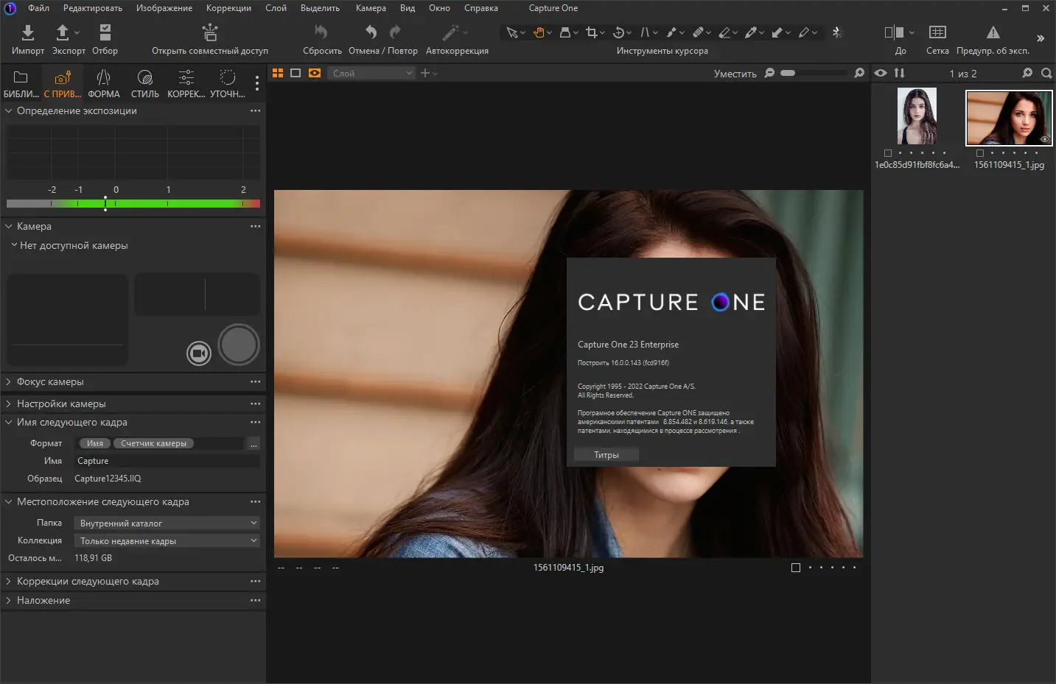Tick the checkbox under thumbnail 1561109415_1.jpg
The image size is (1056, 684).
click(979, 153)
